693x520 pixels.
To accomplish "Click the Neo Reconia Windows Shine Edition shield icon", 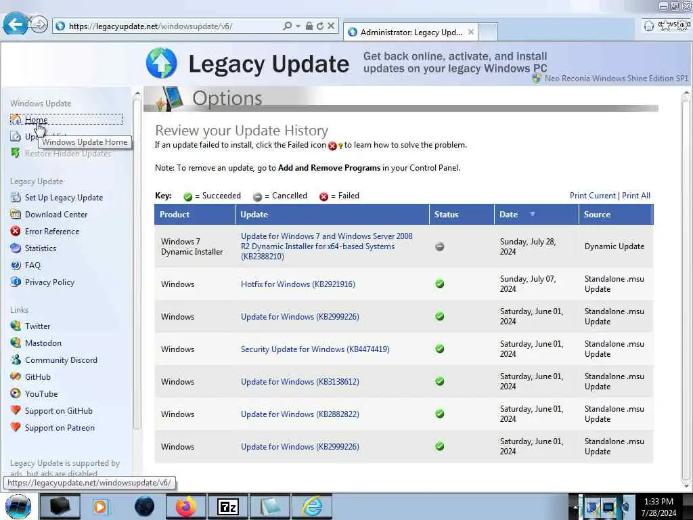I will click(x=537, y=79).
